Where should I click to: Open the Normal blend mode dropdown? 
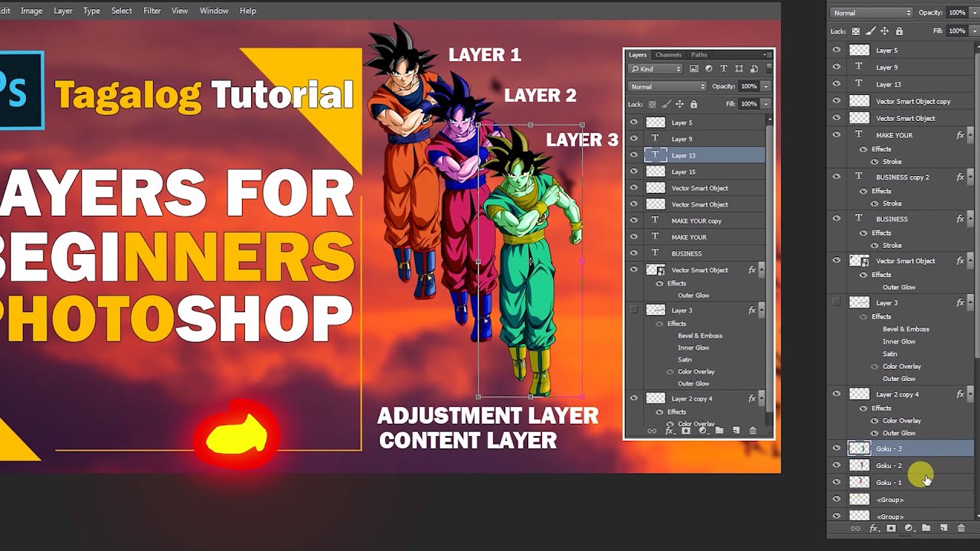pos(872,13)
